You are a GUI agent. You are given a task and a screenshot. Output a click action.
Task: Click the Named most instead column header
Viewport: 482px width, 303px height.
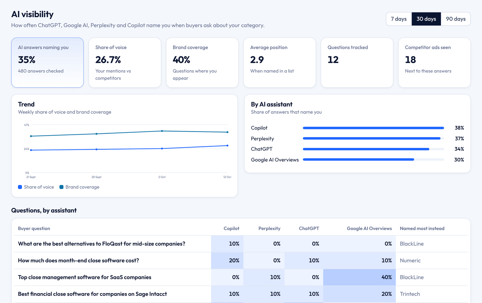(422, 228)
